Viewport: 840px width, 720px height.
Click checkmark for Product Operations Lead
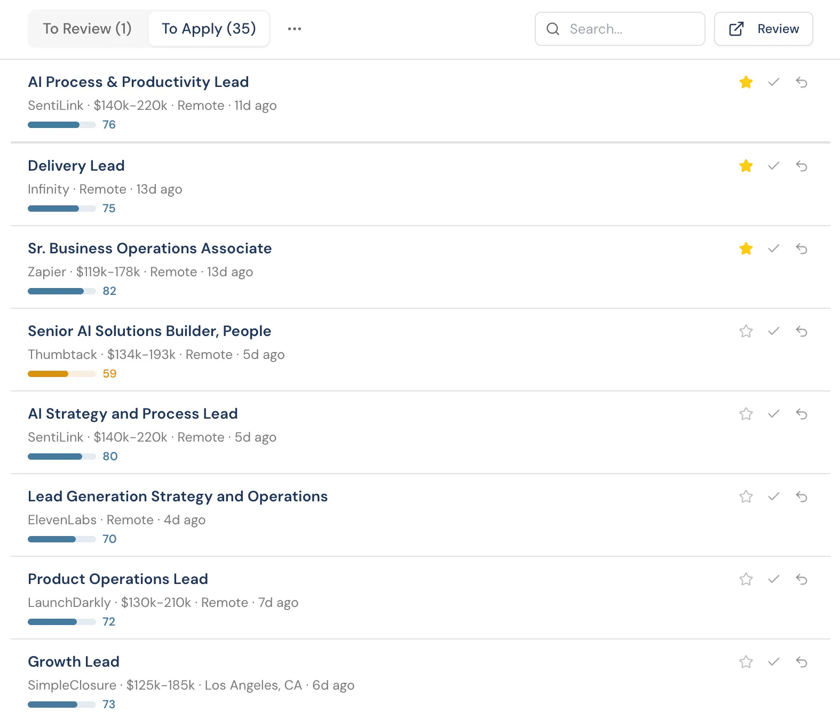(774, 579)
